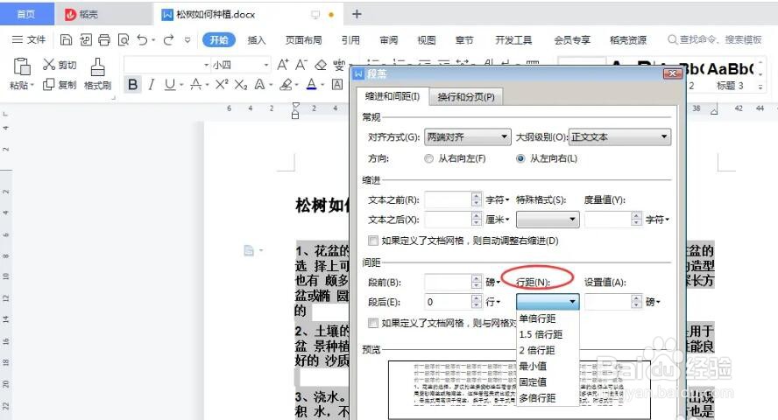Choose 单倍行距 from line spacing list
This screenshot has height=420, width=778.
548,318
